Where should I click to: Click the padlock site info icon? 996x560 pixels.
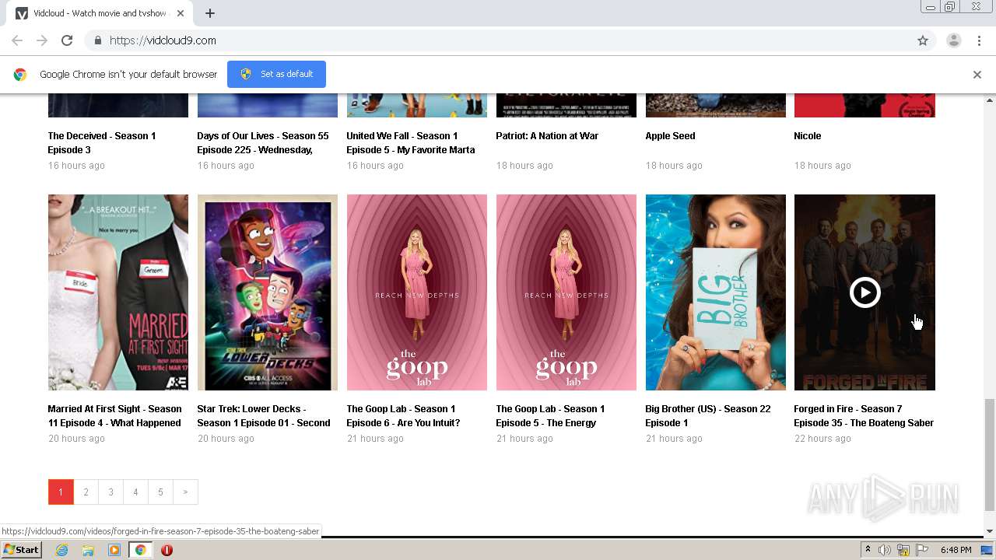coord(97,40)
